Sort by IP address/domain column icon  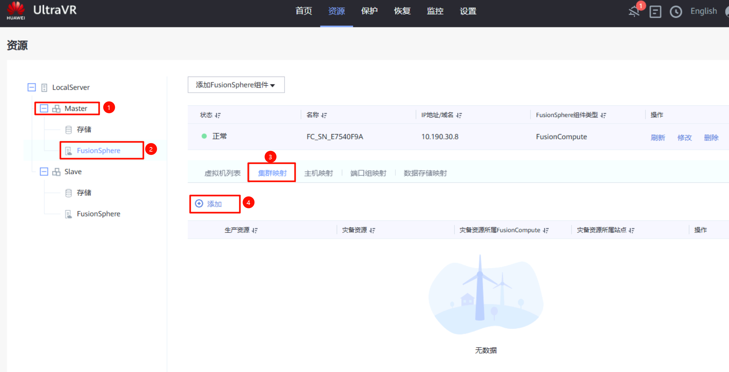pyautogui.click(x=459, y=115)
